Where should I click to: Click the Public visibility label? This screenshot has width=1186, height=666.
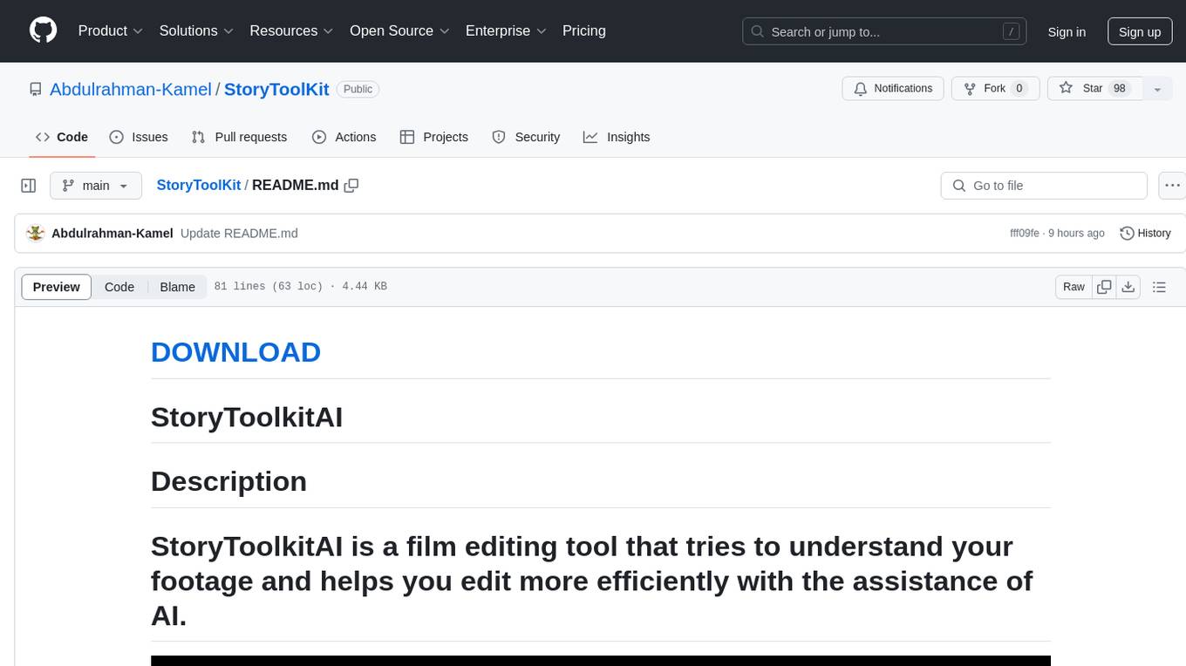(x=358, y=89)
